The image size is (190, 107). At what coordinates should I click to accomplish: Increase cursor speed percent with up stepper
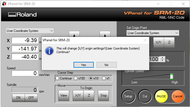tap(162, 58)
